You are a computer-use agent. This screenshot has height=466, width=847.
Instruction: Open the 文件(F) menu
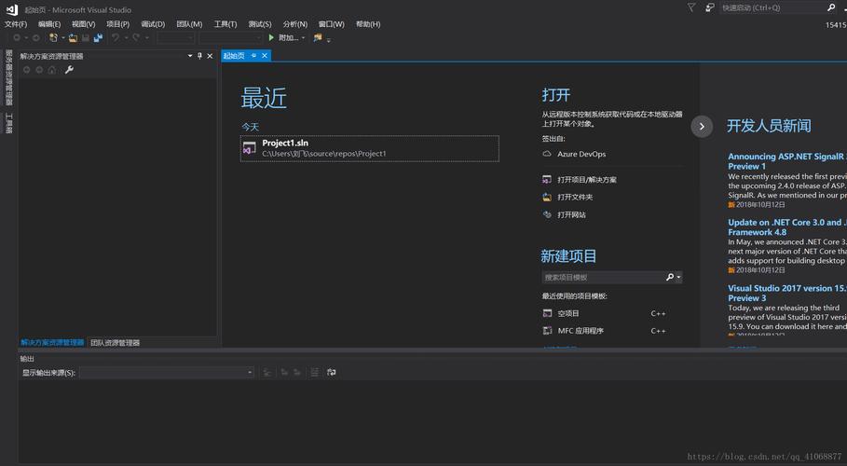coord(16,24)
